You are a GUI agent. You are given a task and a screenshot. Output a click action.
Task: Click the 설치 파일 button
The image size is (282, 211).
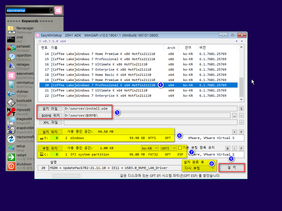click(x=50, y=109)
